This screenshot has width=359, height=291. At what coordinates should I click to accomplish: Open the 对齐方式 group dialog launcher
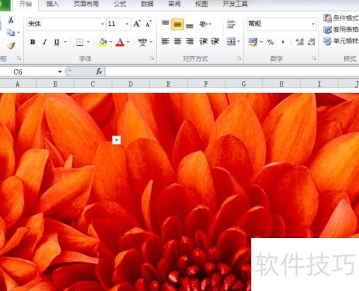(x=239, y=58)
